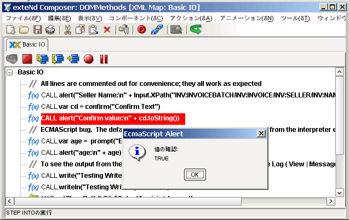Image resolution: width=349 pixels, height=220 pixels.
Task: Click the Step Into animation icon
Action: coord(43,59)
